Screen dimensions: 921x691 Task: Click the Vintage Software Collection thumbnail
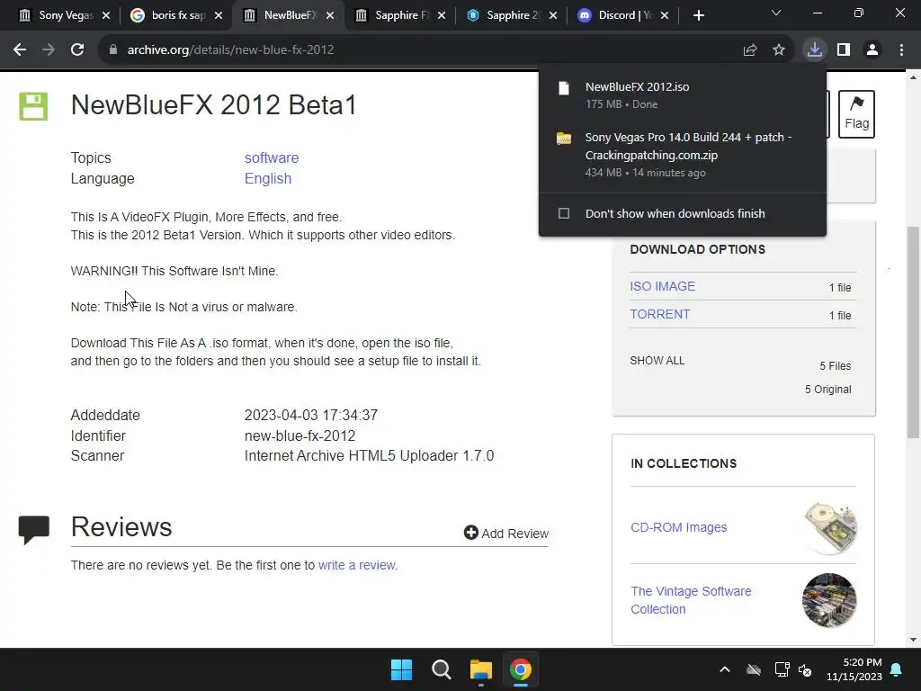(829, 600)
